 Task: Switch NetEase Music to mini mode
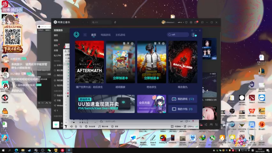coord(202,22)
